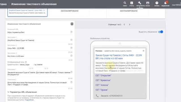Click phone icon in ad preview call extension
The image size is (181, 102).
point(97,96)
